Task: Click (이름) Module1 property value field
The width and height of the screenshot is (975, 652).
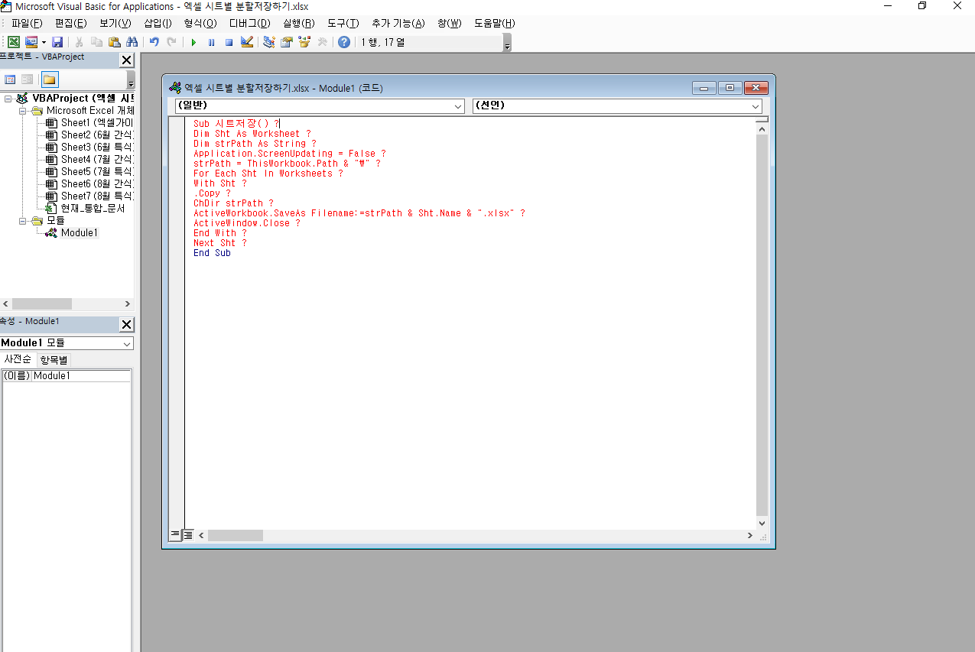Action: point(81,376)
